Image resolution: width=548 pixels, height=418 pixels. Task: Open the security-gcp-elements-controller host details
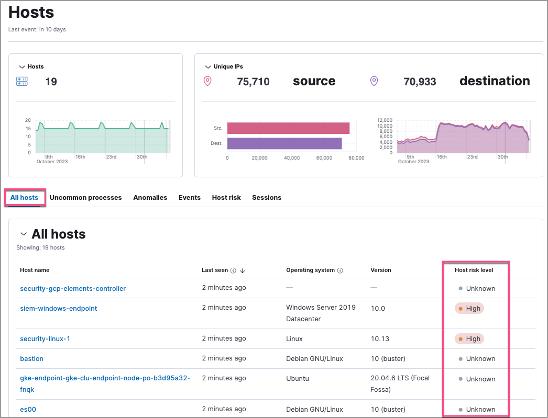[72, 288]
